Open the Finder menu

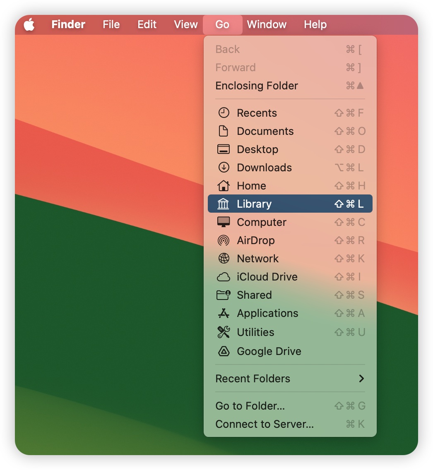tap(68, 24)
